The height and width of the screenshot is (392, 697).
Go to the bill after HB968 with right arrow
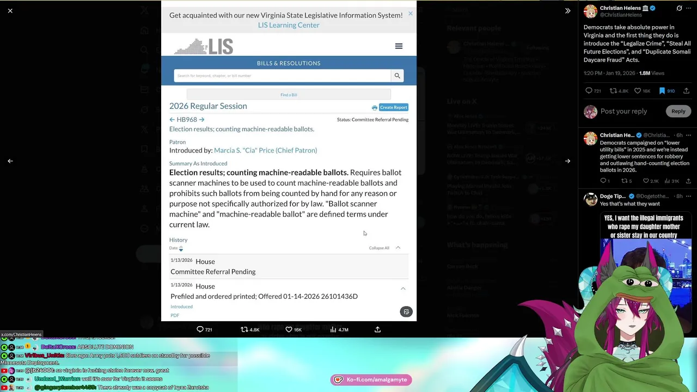click(202, 120)
